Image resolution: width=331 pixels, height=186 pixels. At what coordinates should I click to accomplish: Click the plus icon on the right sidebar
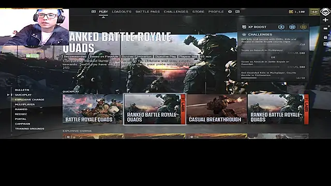325,20
